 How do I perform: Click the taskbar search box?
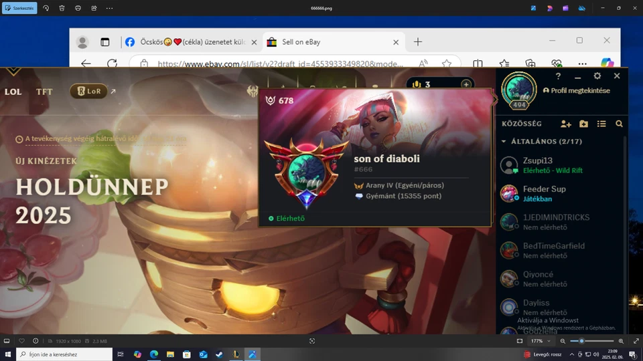pos(64,354)
